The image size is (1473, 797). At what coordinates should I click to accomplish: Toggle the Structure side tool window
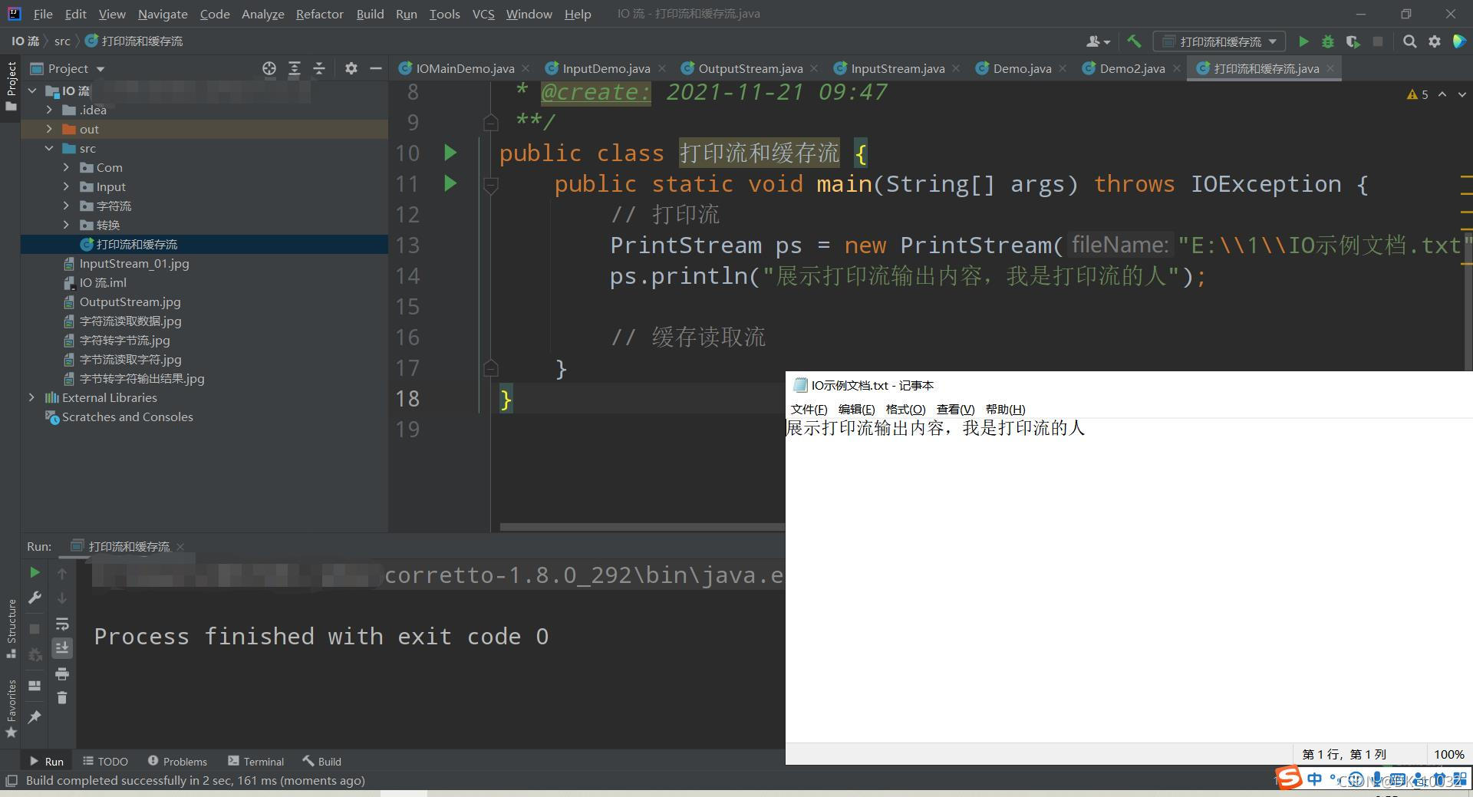pos(11,627)
